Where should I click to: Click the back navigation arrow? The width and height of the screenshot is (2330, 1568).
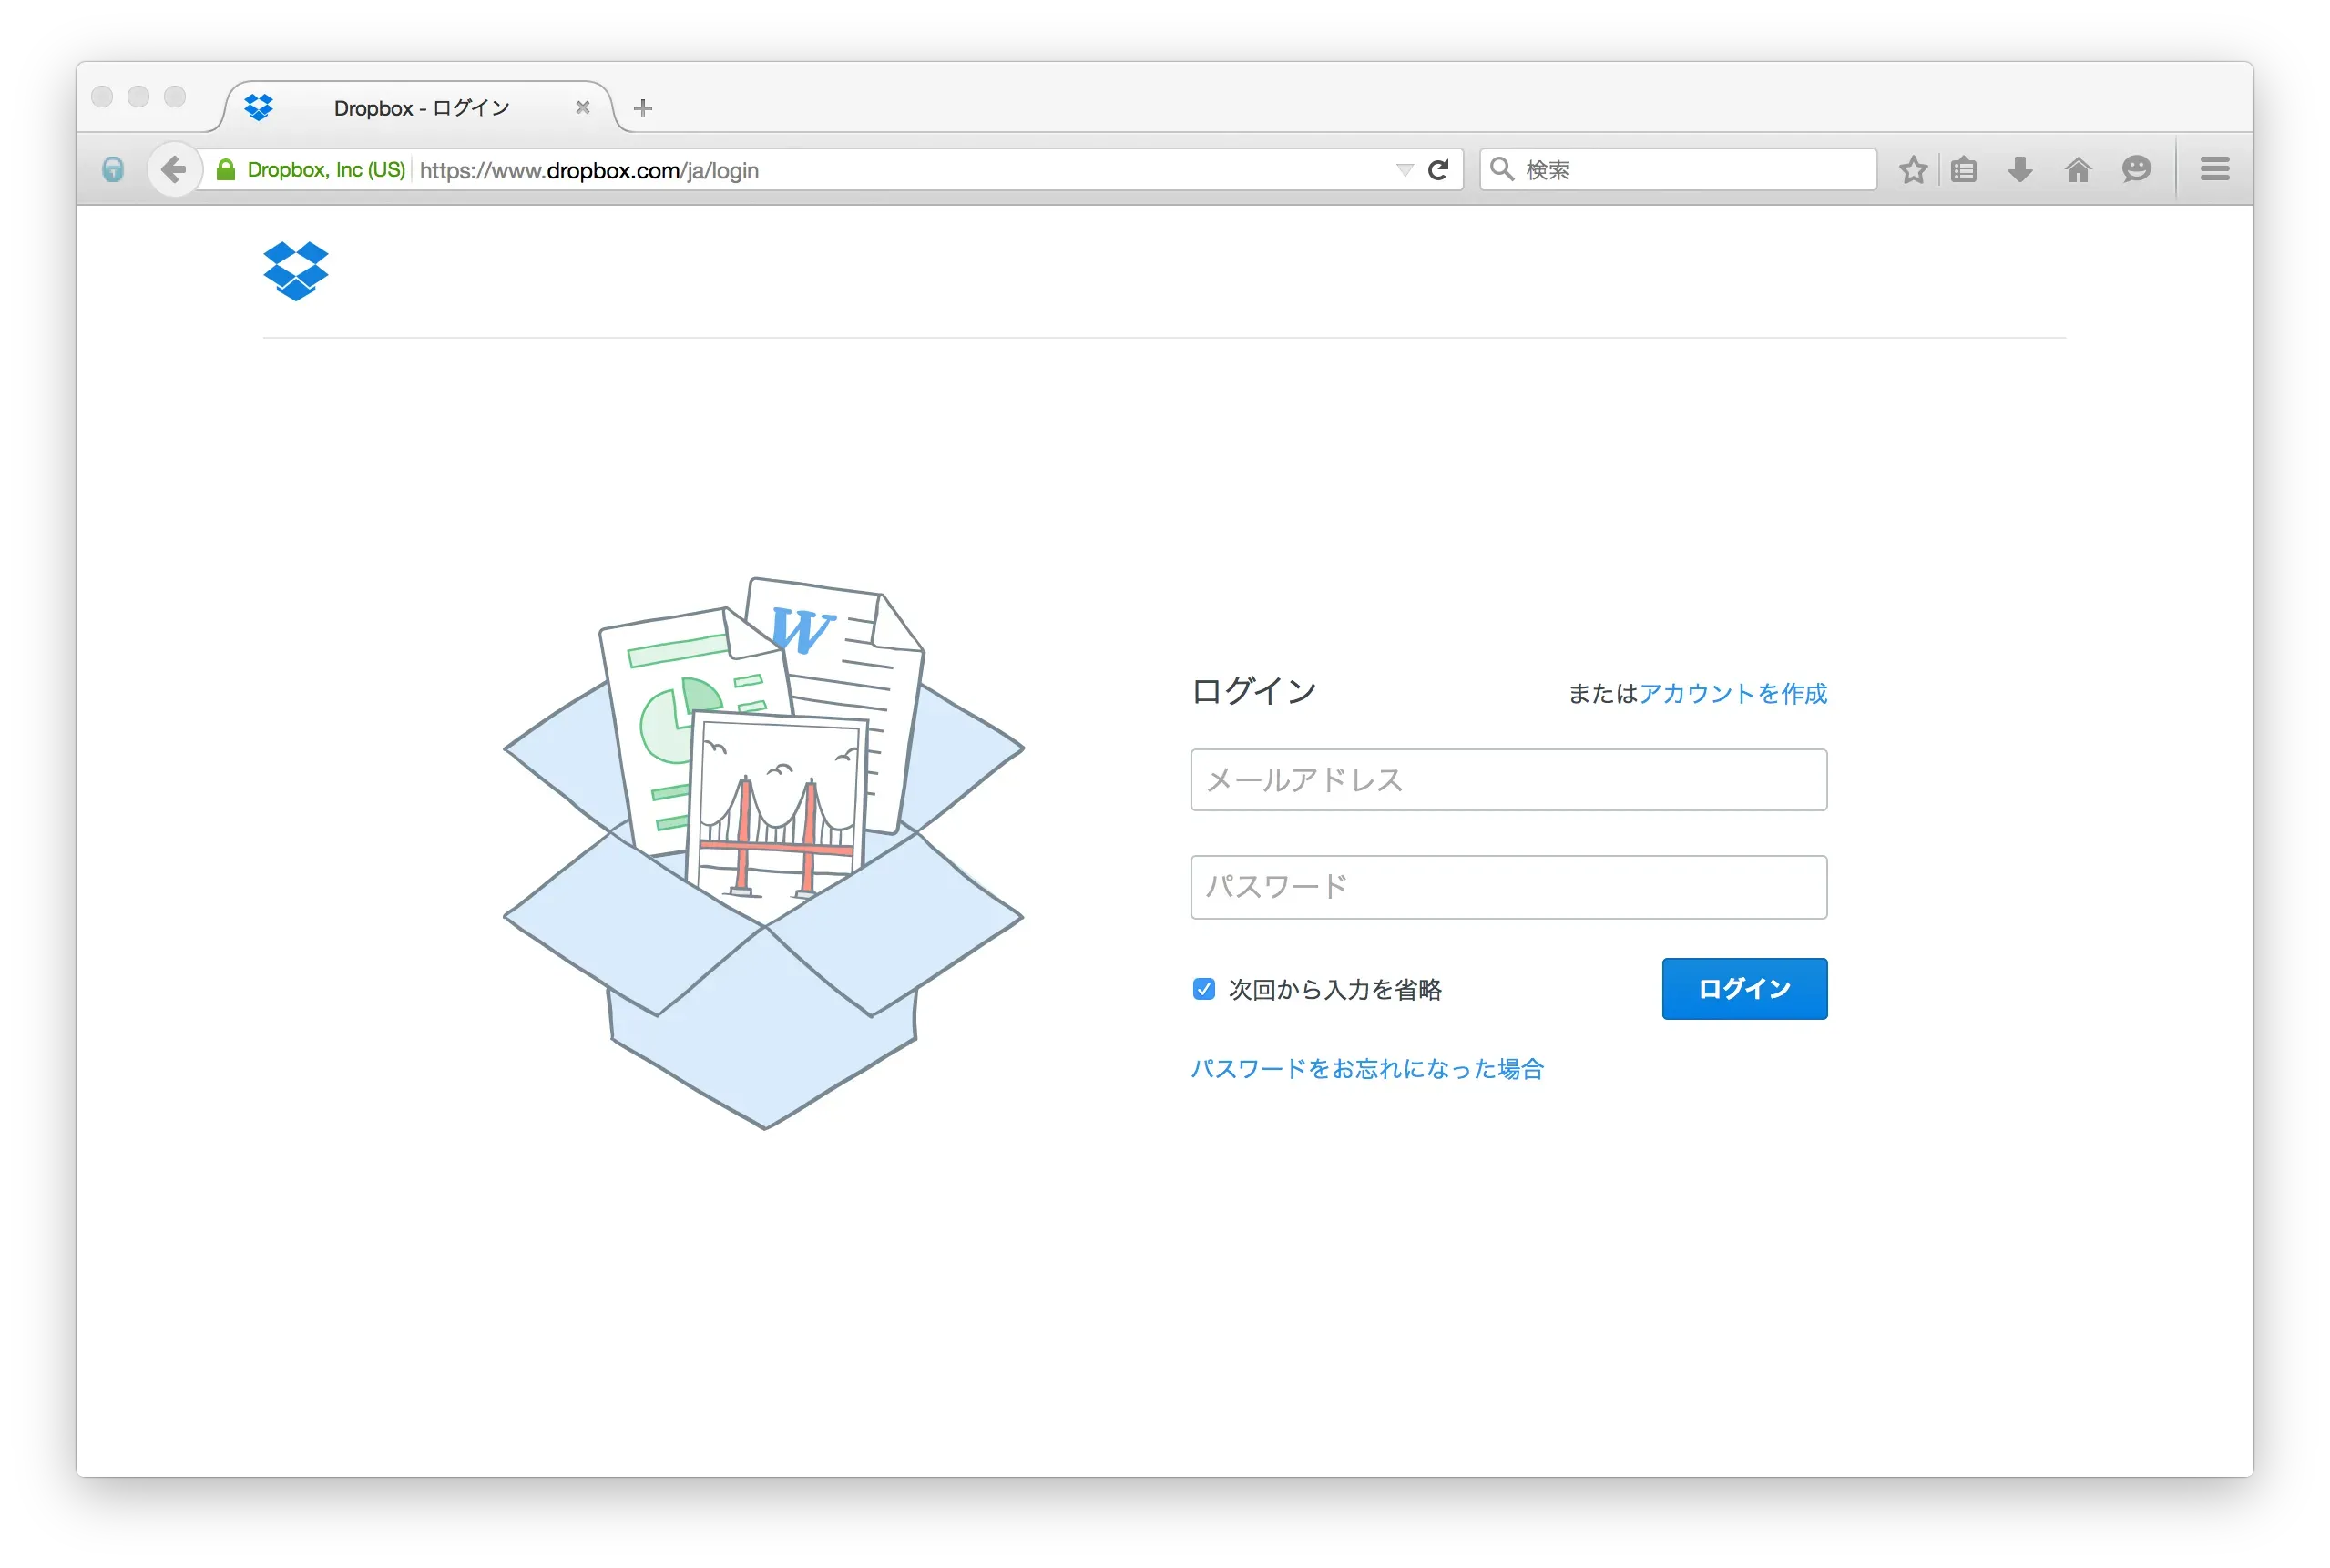[x=174, y=169]
